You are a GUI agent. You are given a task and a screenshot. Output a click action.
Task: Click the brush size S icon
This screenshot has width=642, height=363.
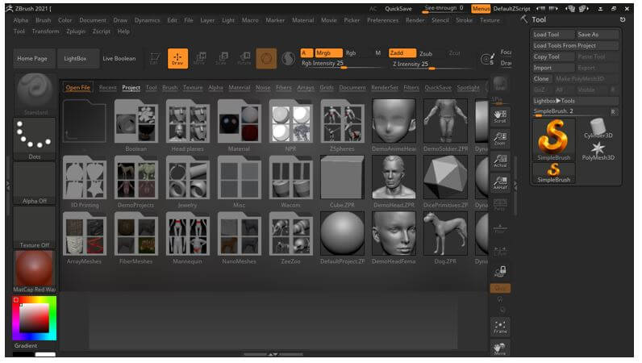tap(487, 60)
